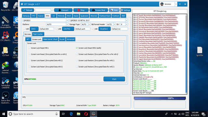
Task: Switch to Huawei tab
Action: 41,16
